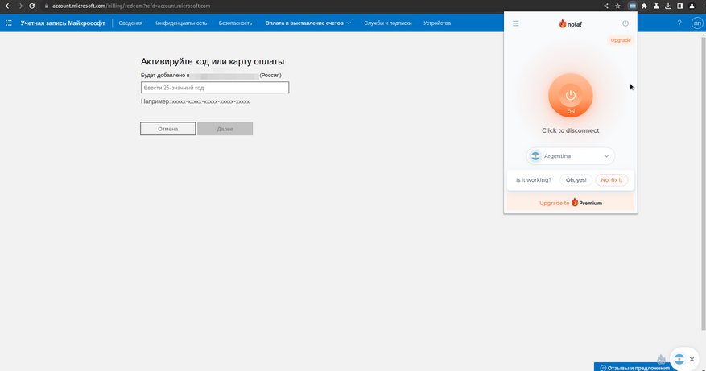Open the Microsoft app launcher grid
Viewport: 706px width, 371px height.
pyautogui.click(x=9, y=23)
